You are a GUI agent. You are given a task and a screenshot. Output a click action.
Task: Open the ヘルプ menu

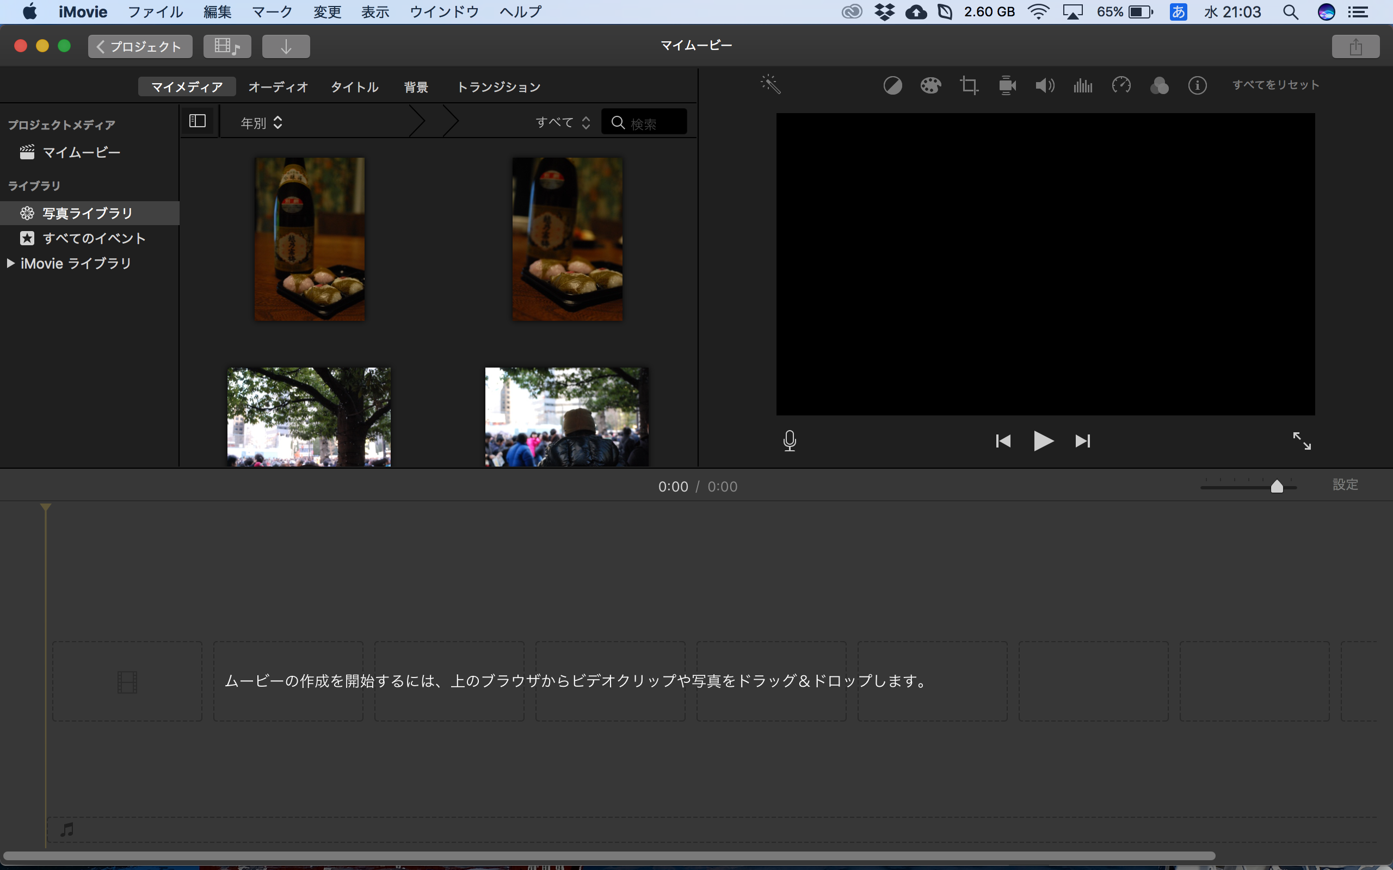coord(520,11)
